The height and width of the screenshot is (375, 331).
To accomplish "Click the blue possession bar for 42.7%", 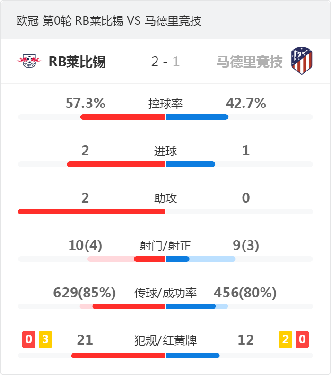I will [x=197, y=117].
